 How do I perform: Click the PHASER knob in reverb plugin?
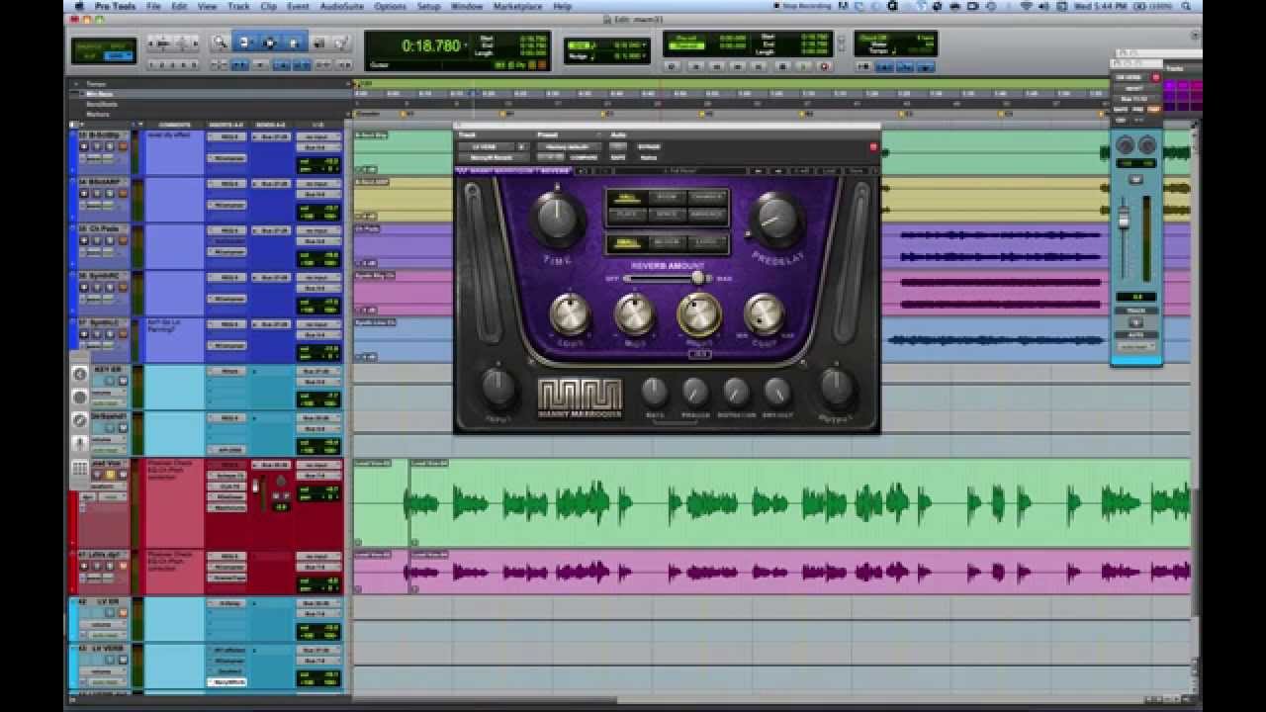pos(694,392)
